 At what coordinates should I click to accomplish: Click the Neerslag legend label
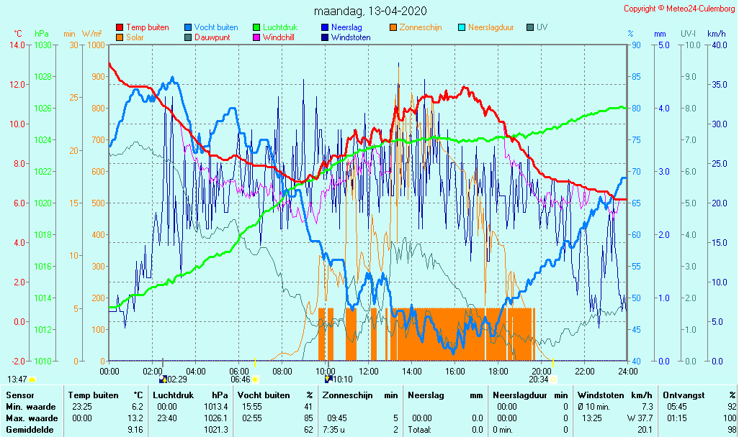347,27
